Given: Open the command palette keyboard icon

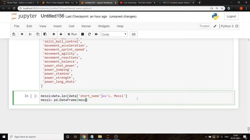Looking at the screenshot, I should pyautogui.click(x=134, y=34).
